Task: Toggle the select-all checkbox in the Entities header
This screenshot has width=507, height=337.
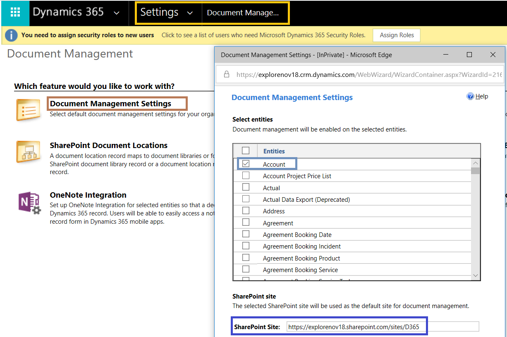Action: pyautogui.click(x=246, y=151)
